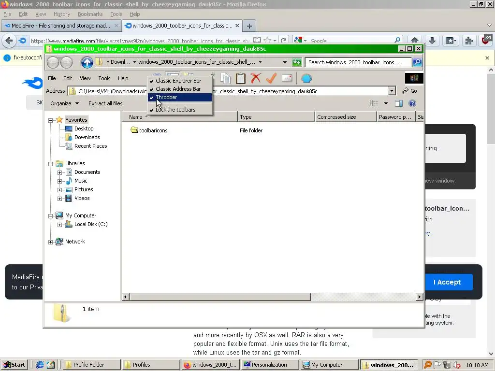Click the Email envelope icon in toolbar
This screenshot has height=371, width=495.
pos(287,78)
